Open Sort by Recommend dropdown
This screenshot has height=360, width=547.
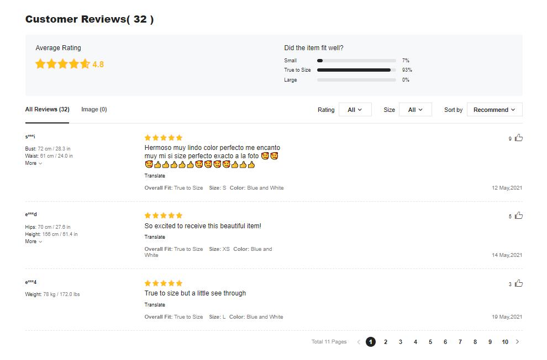pyautogui.click(x=495, y=110)
